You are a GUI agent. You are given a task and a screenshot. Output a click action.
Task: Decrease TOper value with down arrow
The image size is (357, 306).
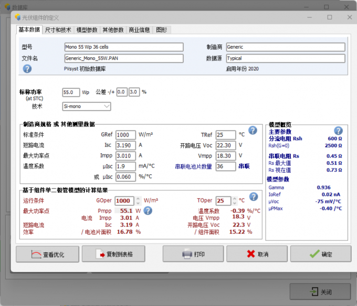235,203
